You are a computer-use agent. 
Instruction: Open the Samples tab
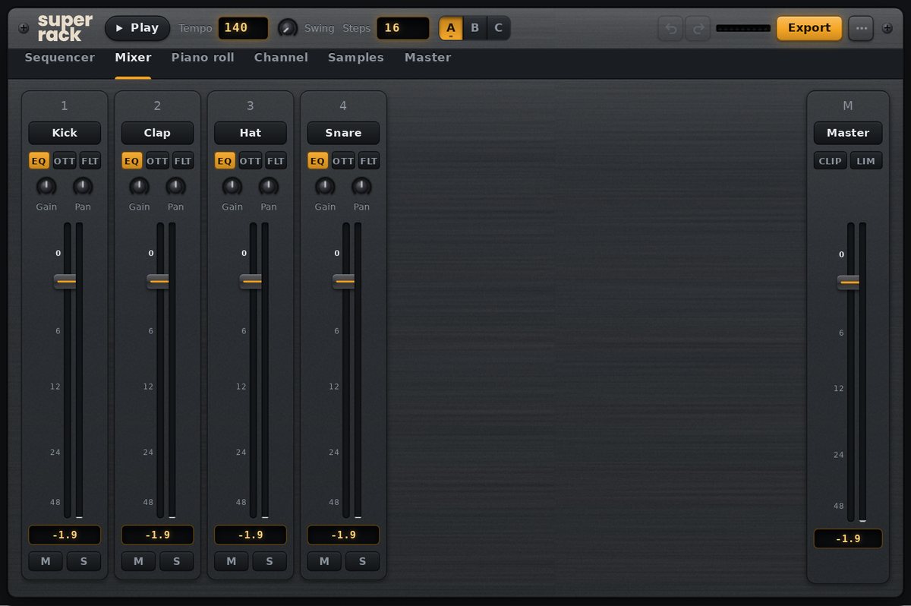click(356, 58)
